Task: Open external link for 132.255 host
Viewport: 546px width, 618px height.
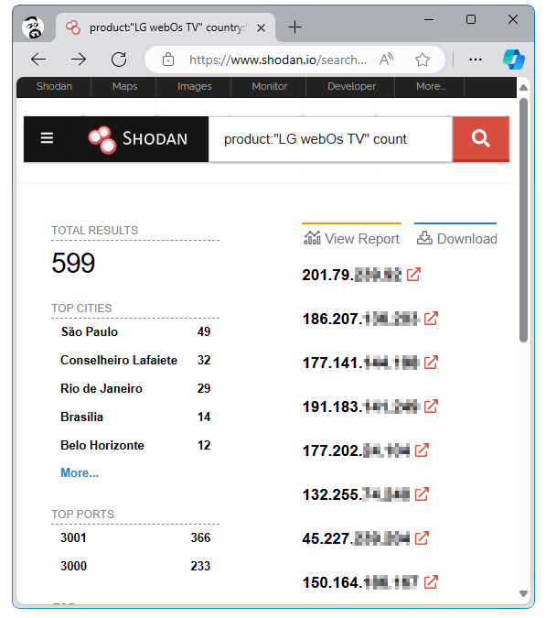Action: click(422, 493)
